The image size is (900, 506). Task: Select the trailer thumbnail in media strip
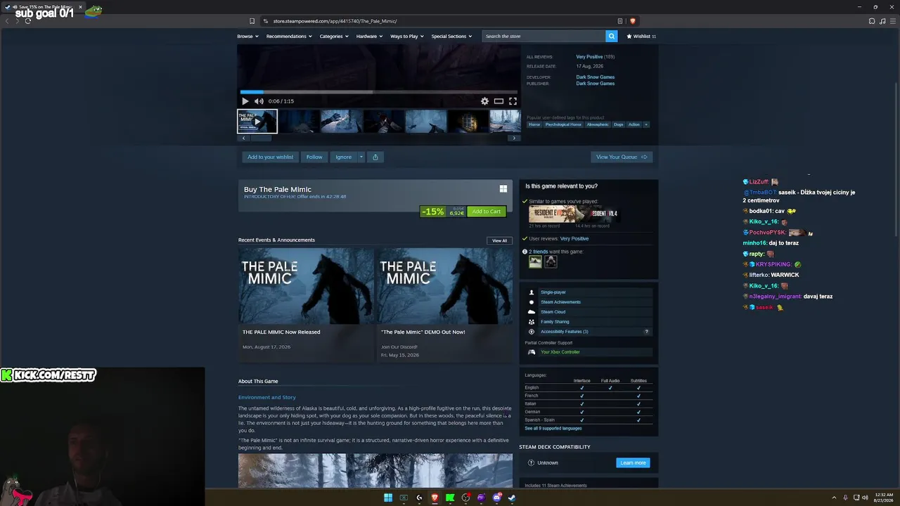click(x=257, y=122)
